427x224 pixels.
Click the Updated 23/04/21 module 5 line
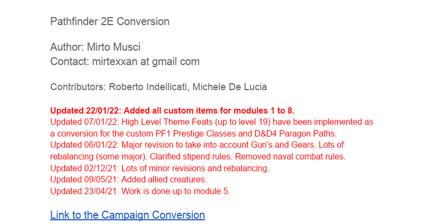coord(140,191)
